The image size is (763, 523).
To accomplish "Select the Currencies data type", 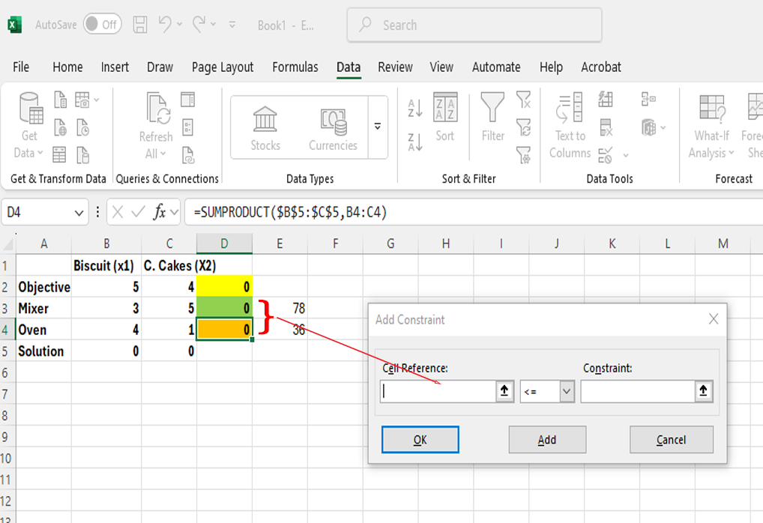I will pyautogui.click(x=333, y=128).
